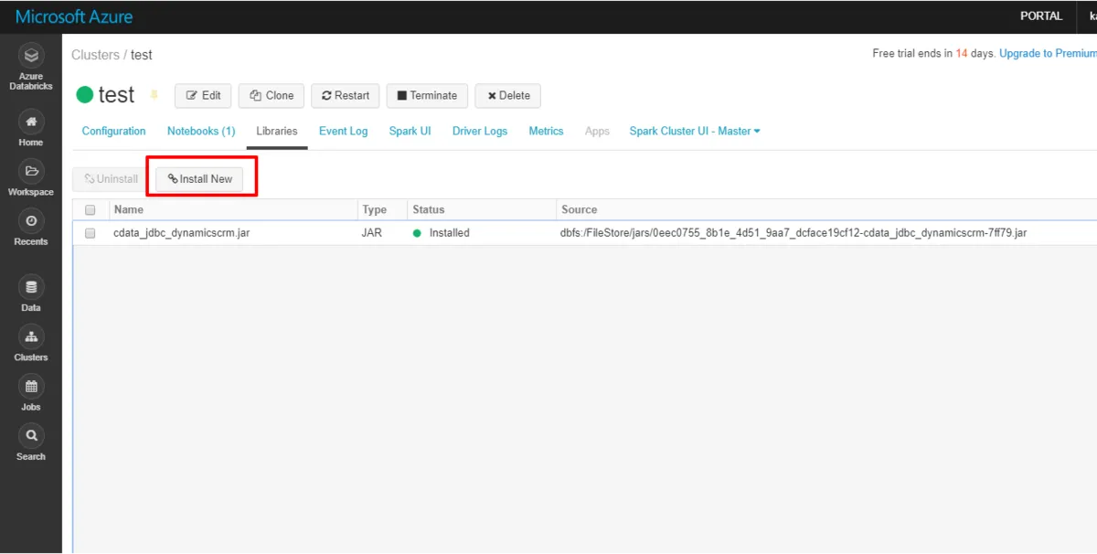Expand the PORTAL menu in the top bar
Screen dimensions: 1097x554
pos(1041,16)
